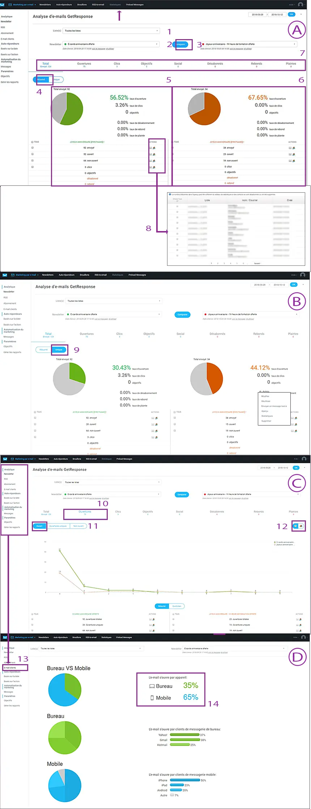Open the 'Toutes les listes' dropdown, screenshot A
Image resolution: width=311 pixels, height=809 pixels.
pyautogui.click(x=111, y=31)
